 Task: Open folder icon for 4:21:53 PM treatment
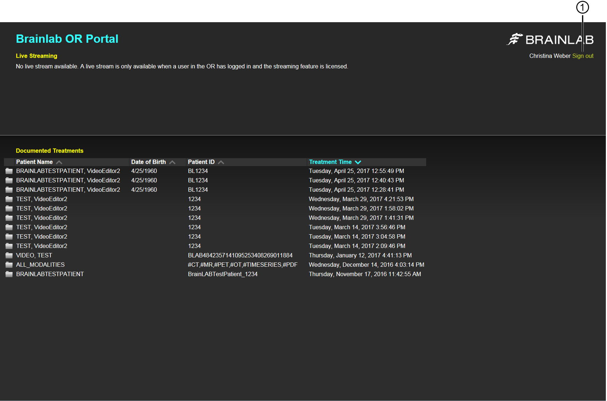pos(9,199)
